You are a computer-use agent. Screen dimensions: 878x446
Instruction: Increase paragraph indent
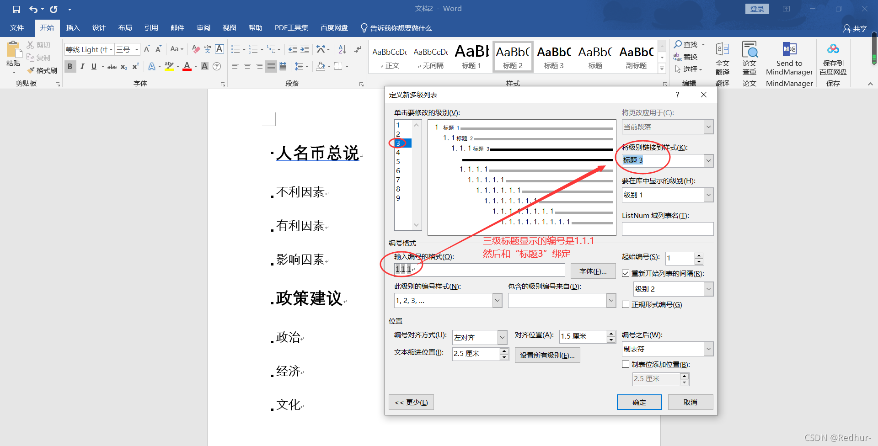[305, 49]
